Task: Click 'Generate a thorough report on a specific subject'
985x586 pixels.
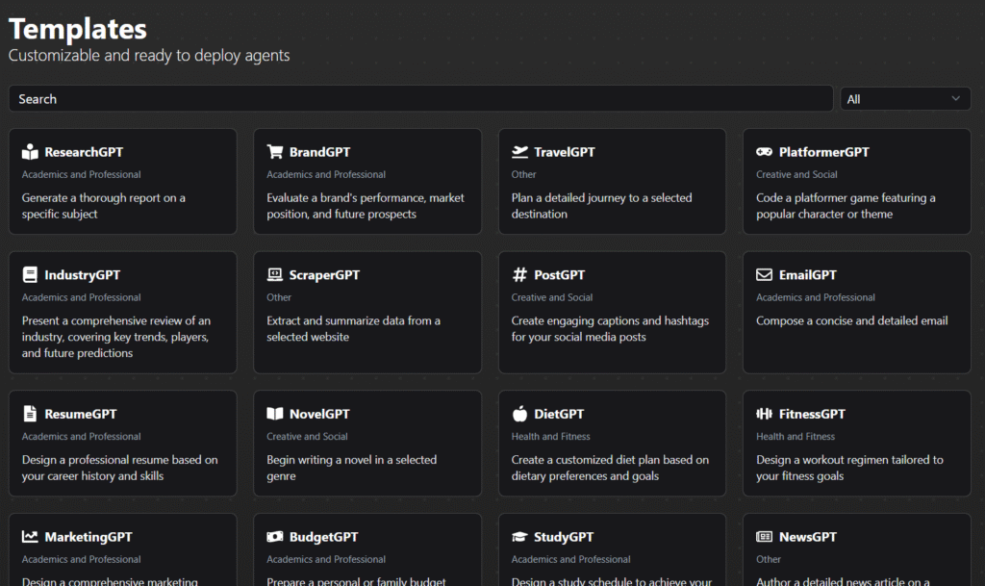Action: point(104,206)
